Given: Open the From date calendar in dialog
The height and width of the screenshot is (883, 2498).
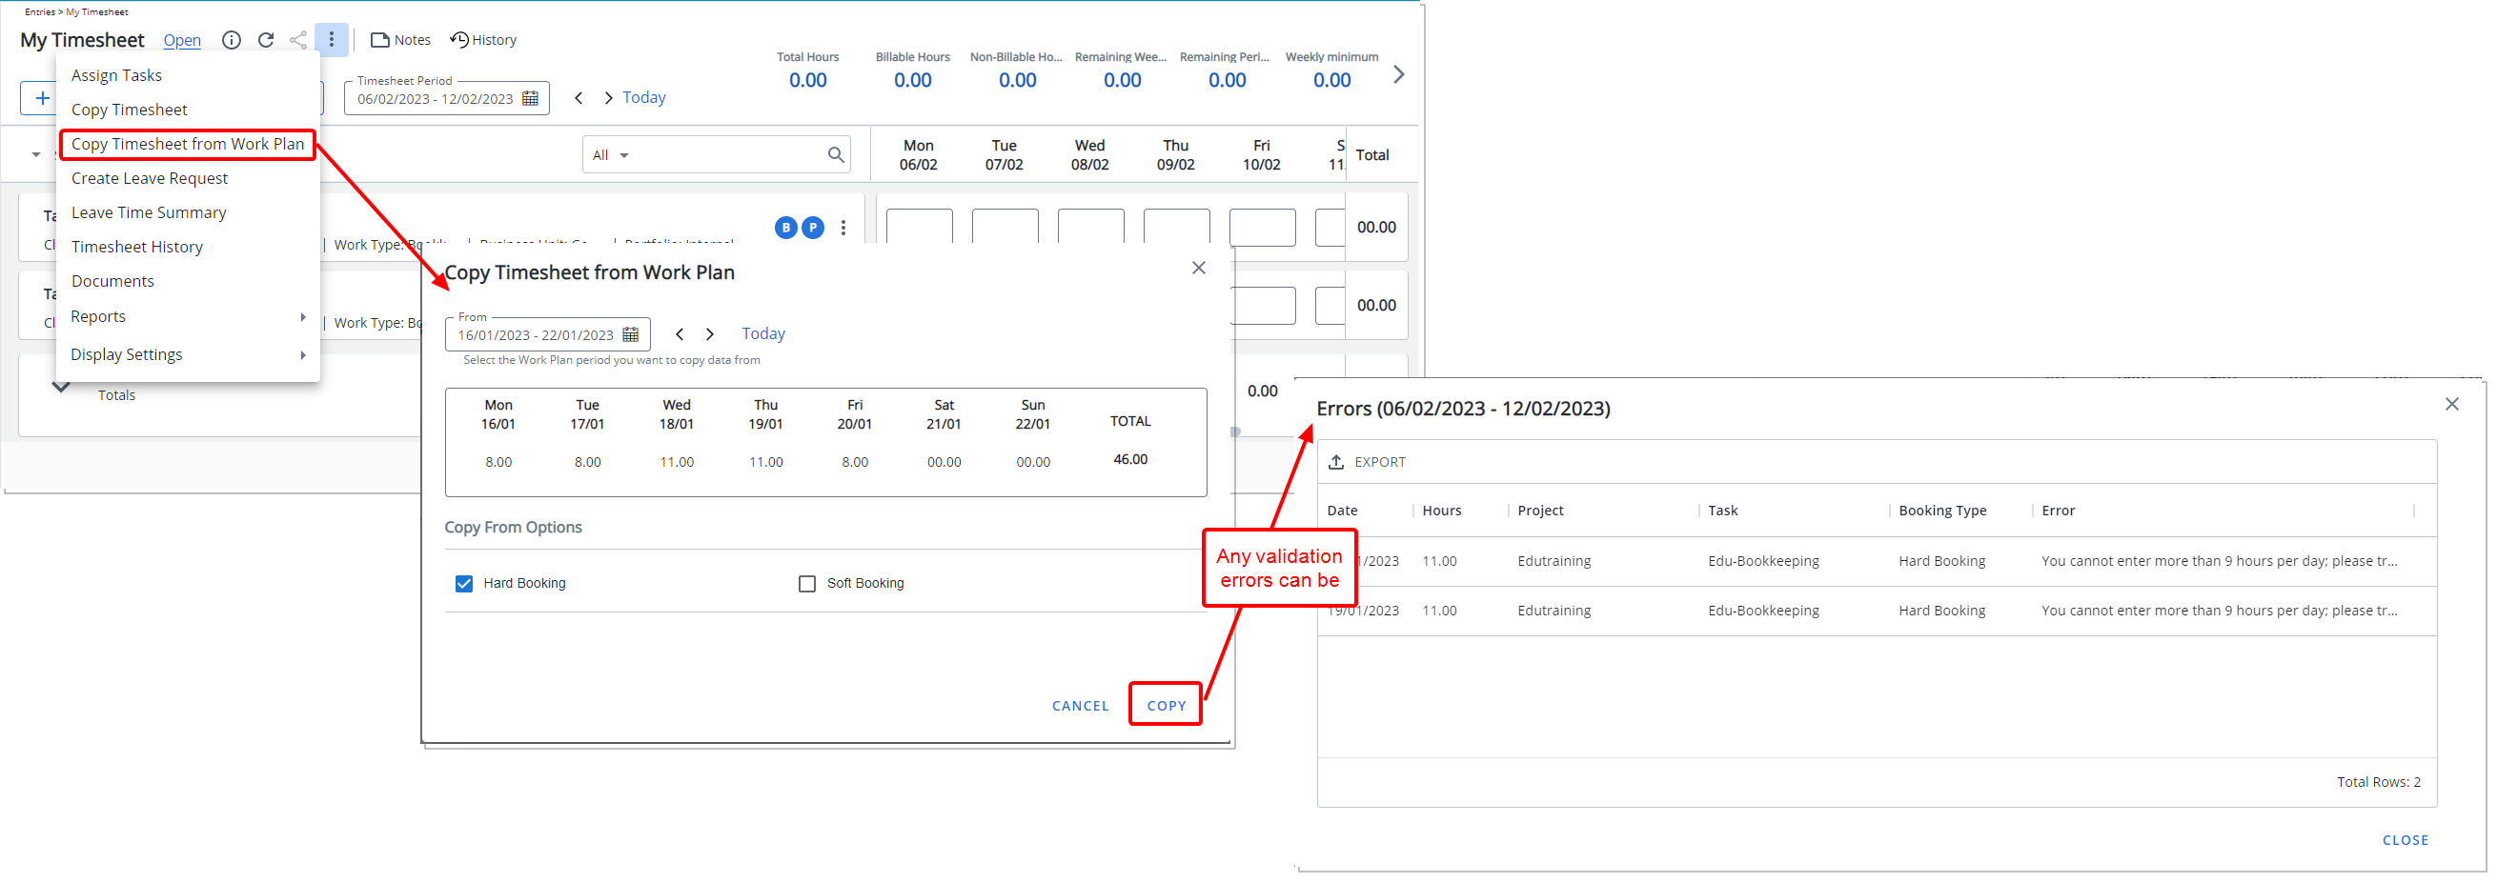Looking at the screenshot, I should [x=631, y=335].
